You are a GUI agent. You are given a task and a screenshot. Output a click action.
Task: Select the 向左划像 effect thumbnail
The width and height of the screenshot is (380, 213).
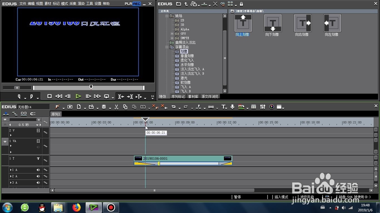click(332, 23)
